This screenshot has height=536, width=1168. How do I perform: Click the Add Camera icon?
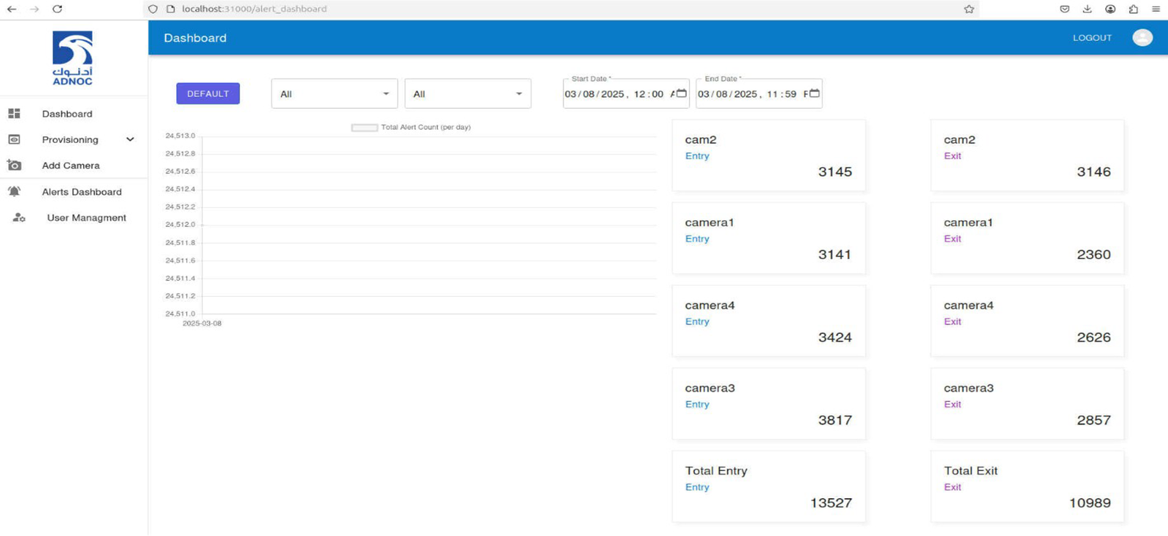(x=14, y=166)
